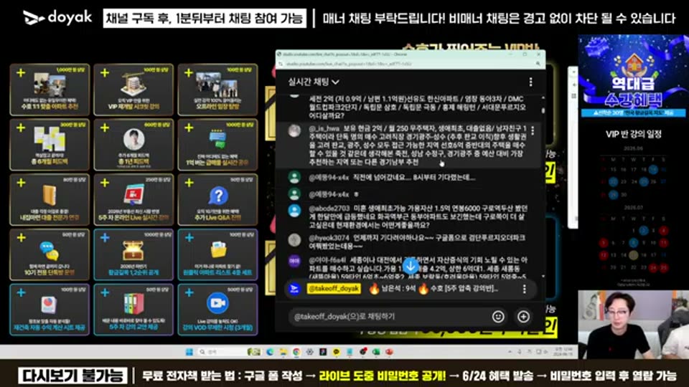Open Excel from the taskbar
Image resolution: width=689 pixels, height=387 pixels.
point(376,352)
